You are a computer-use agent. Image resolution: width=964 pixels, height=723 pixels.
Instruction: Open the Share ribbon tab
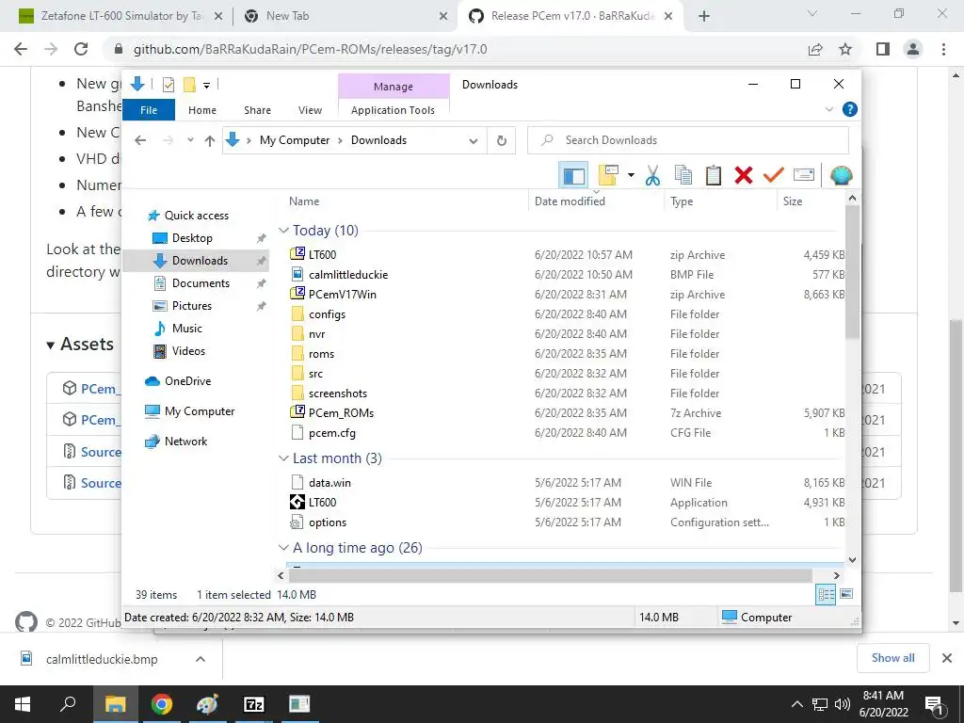coord(257,110)
